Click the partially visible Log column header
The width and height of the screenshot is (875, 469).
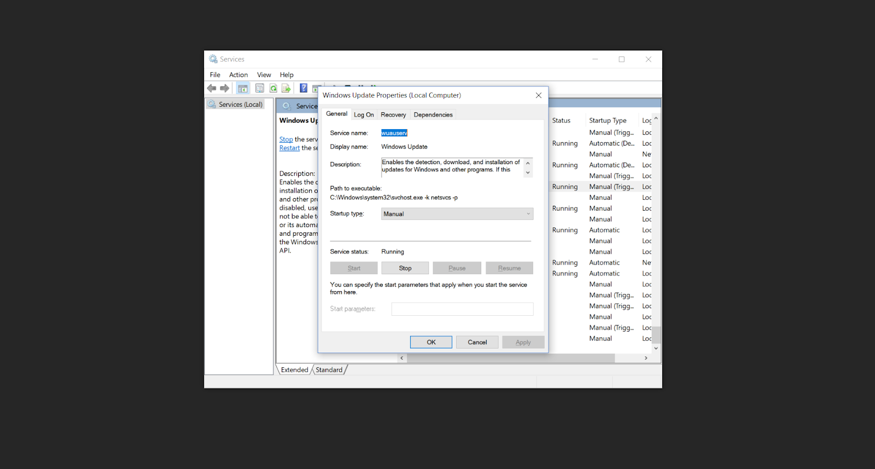(646, 120)
